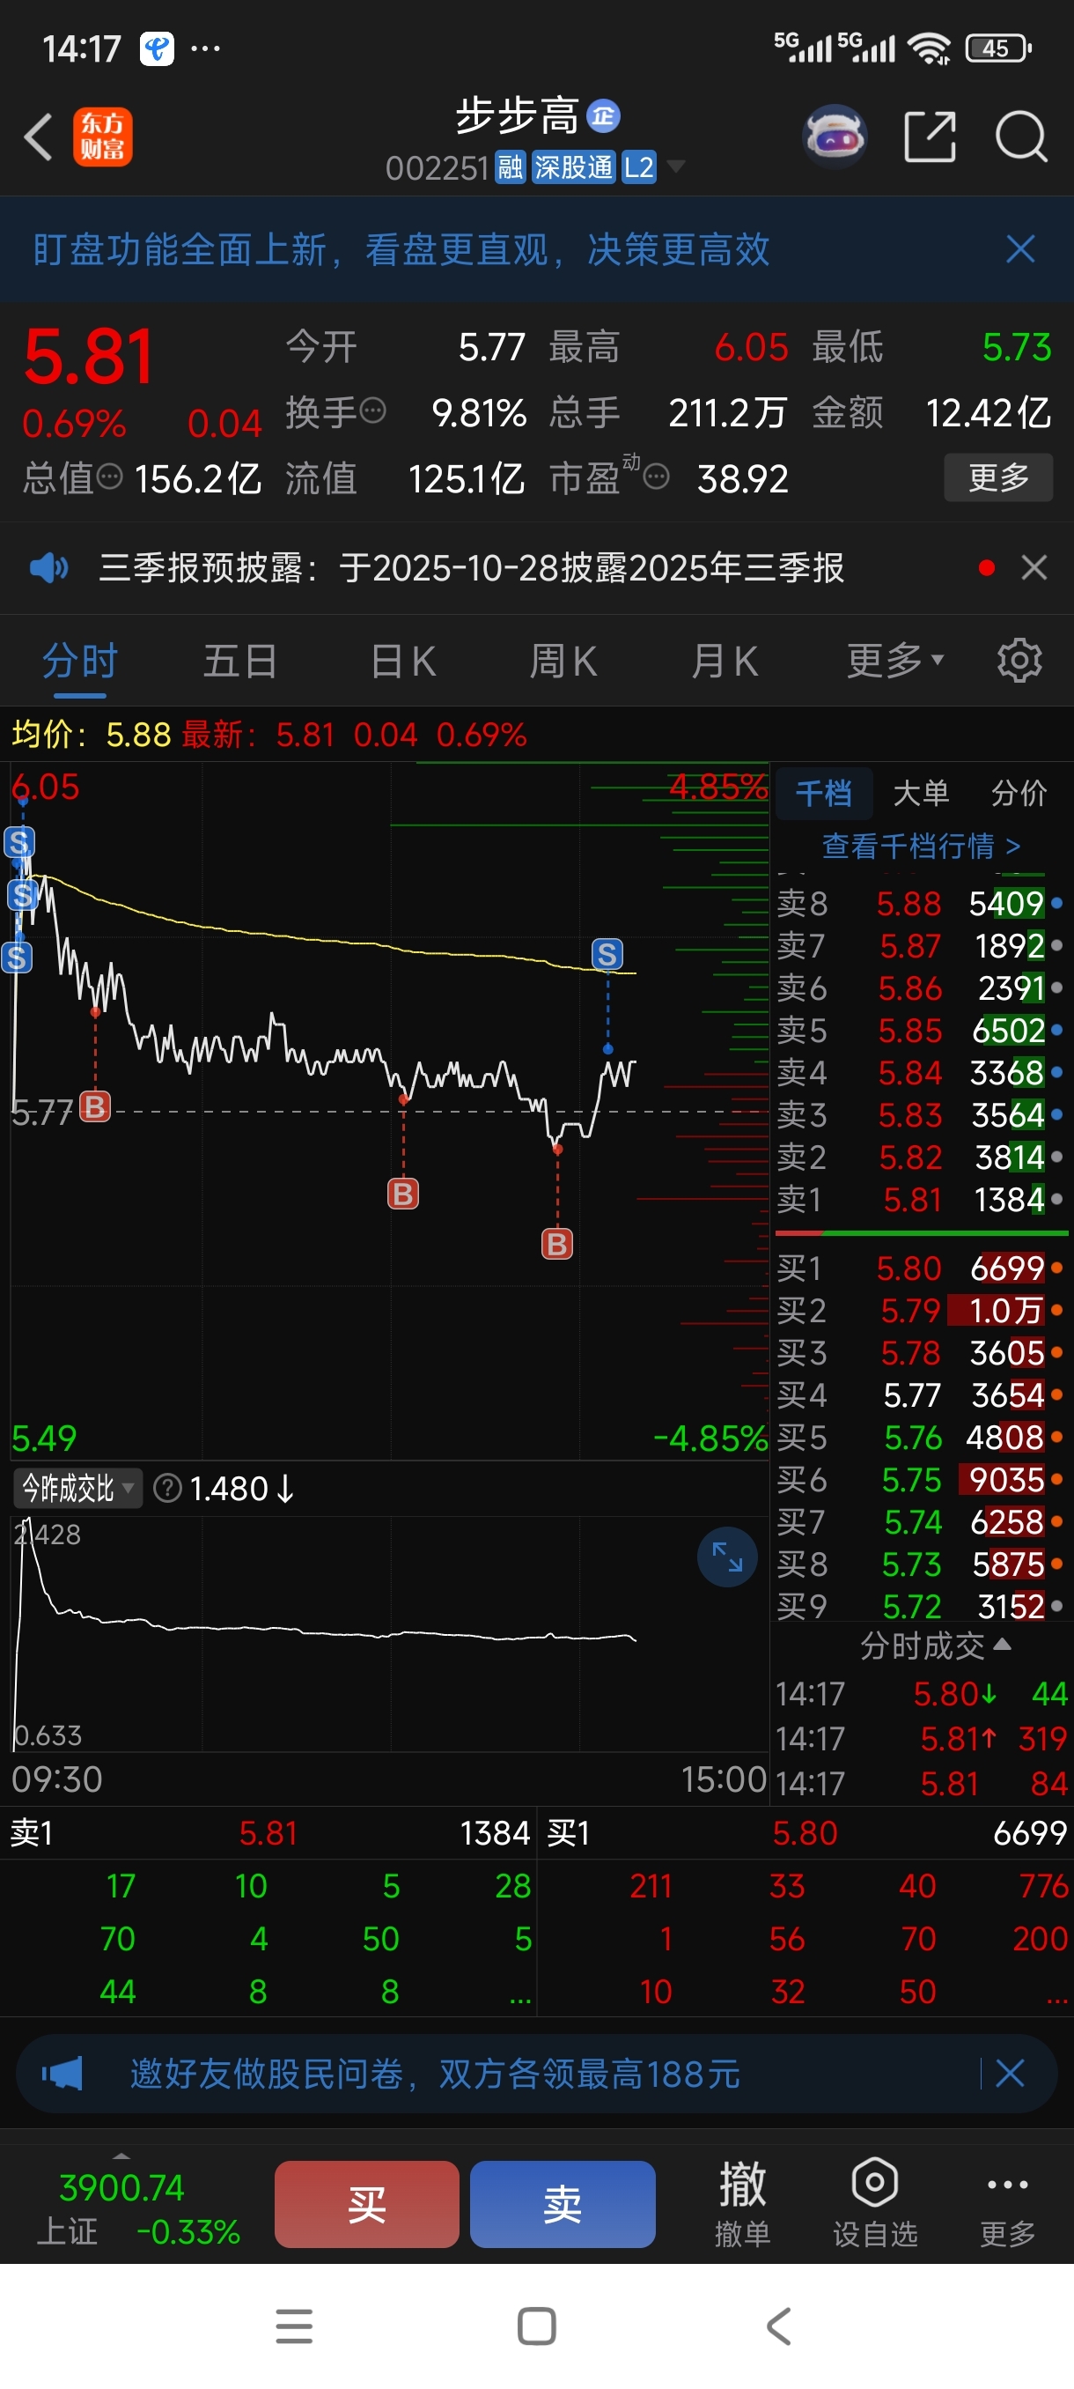Viewport: 1074px width, 2389px height.
Task: Tap the Android back navigation button
Action: point(779,2326)
